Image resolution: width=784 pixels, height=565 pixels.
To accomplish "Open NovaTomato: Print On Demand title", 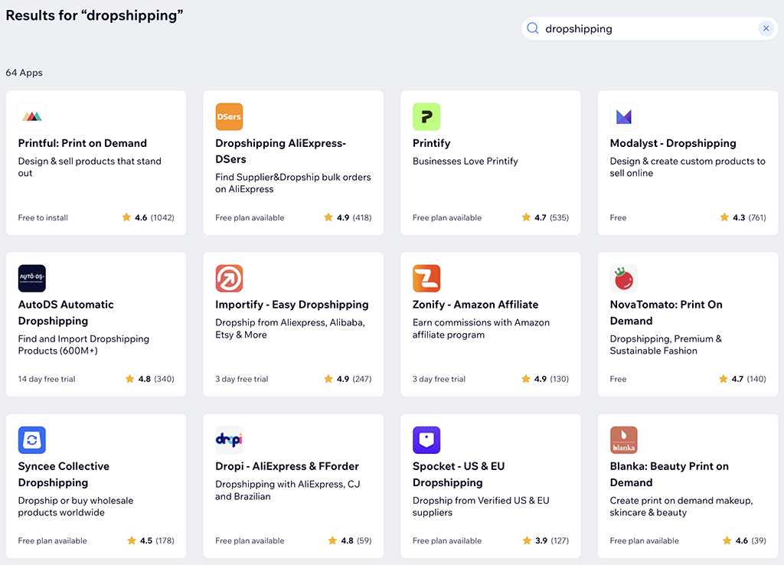I will click(x=666, y=312).
